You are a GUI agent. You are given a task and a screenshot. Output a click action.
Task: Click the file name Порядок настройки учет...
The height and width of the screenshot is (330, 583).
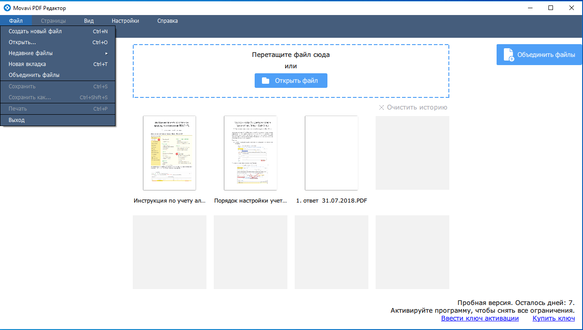click(251, 201)
